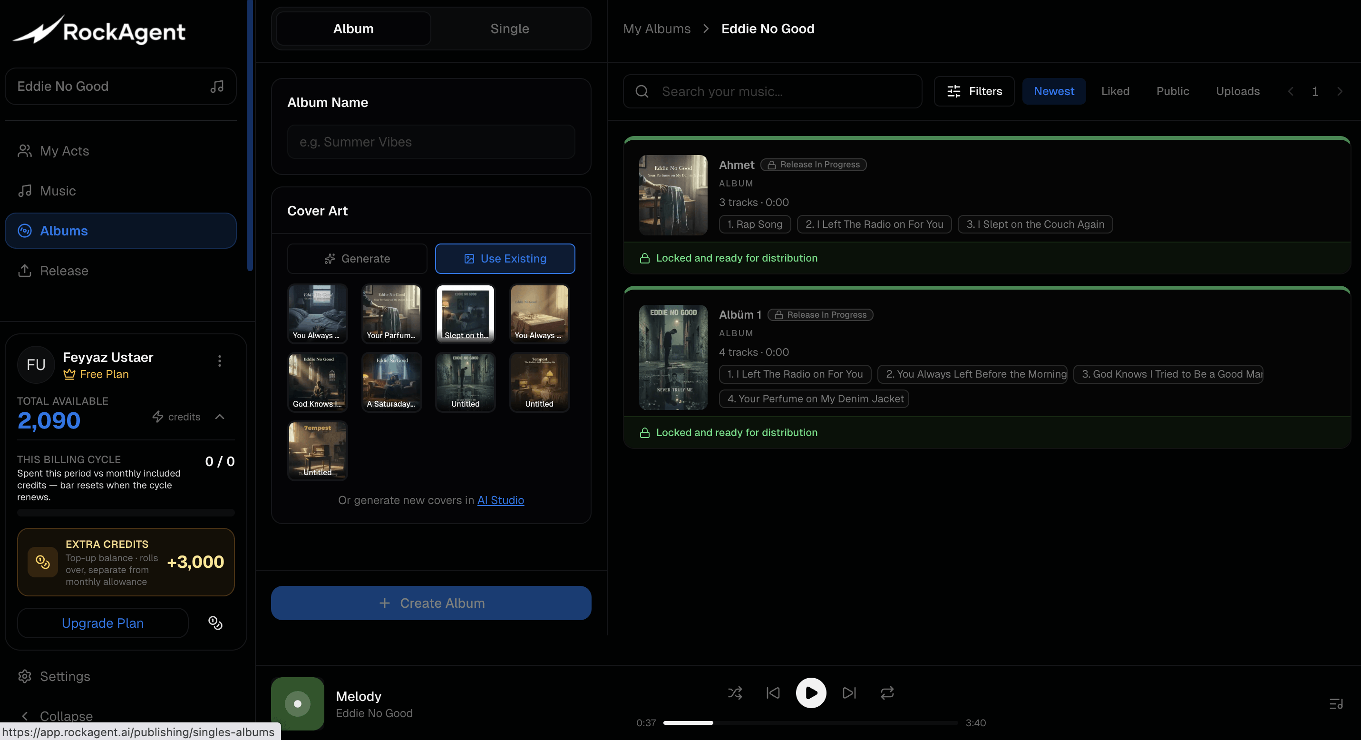Toggle repeat playback icon
This screenshot has width=1361, height=740.
887,692
